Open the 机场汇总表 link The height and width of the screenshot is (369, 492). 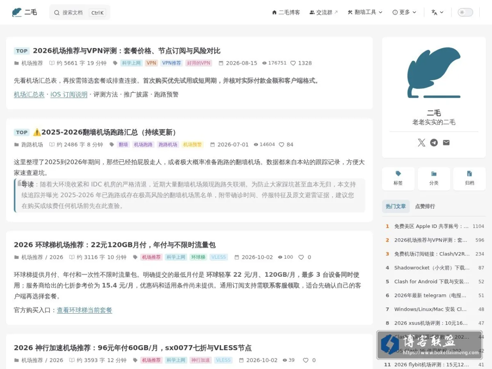(29, 94)
